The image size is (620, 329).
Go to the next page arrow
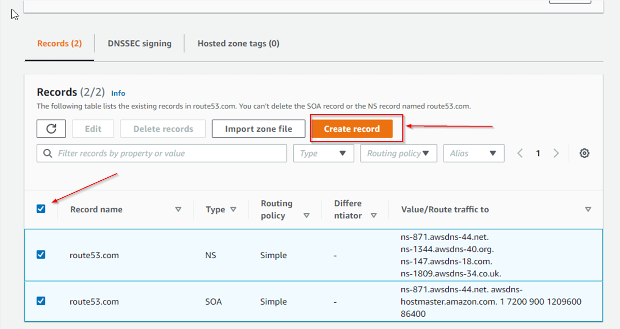tap(556, 153)
